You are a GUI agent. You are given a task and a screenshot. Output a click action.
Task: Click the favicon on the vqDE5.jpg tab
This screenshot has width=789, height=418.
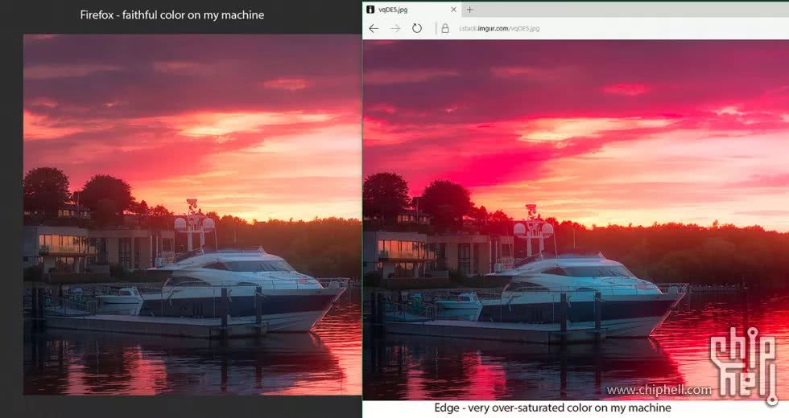371,10
